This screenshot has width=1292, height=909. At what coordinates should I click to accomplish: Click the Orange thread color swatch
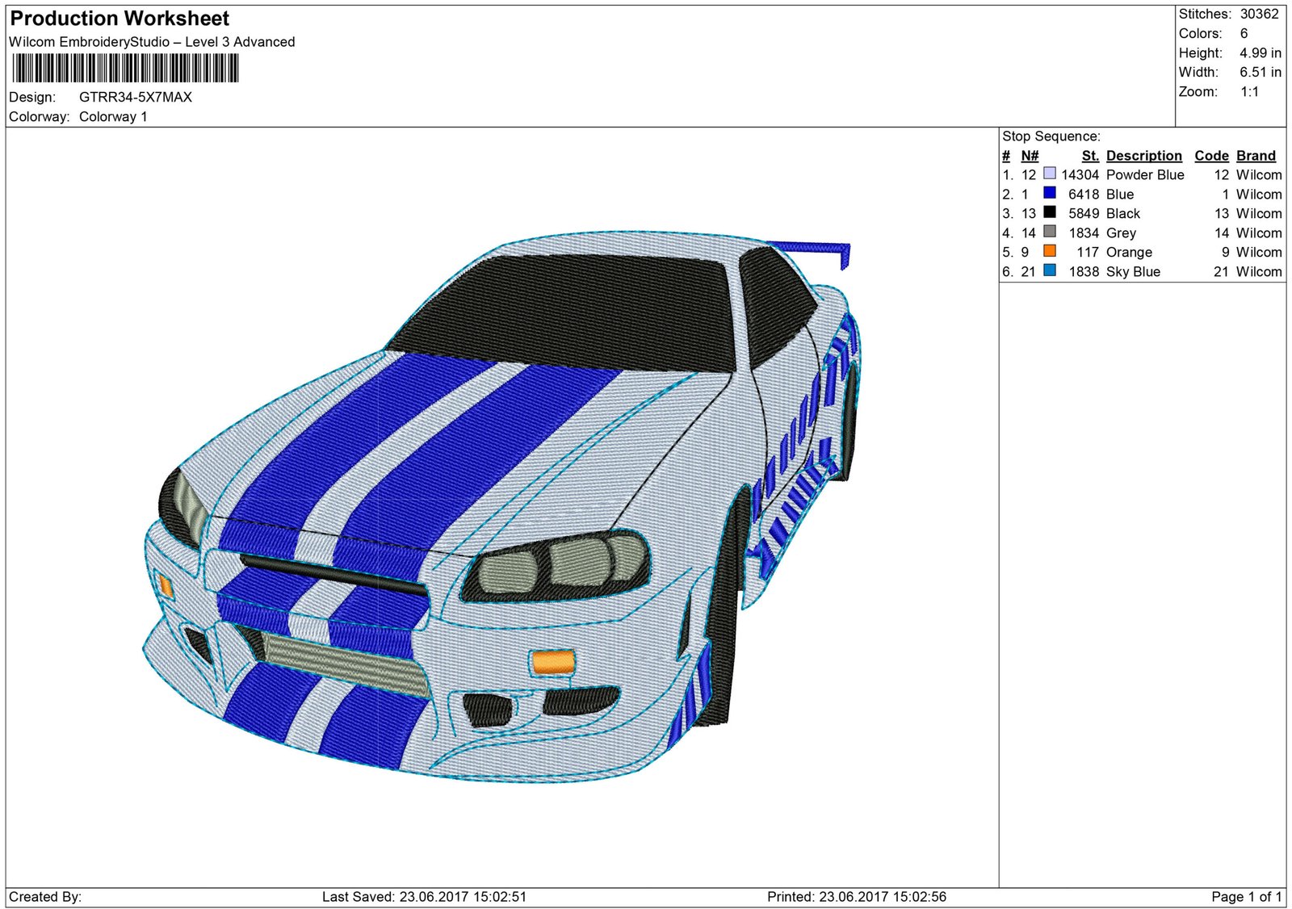(1049, 251)
